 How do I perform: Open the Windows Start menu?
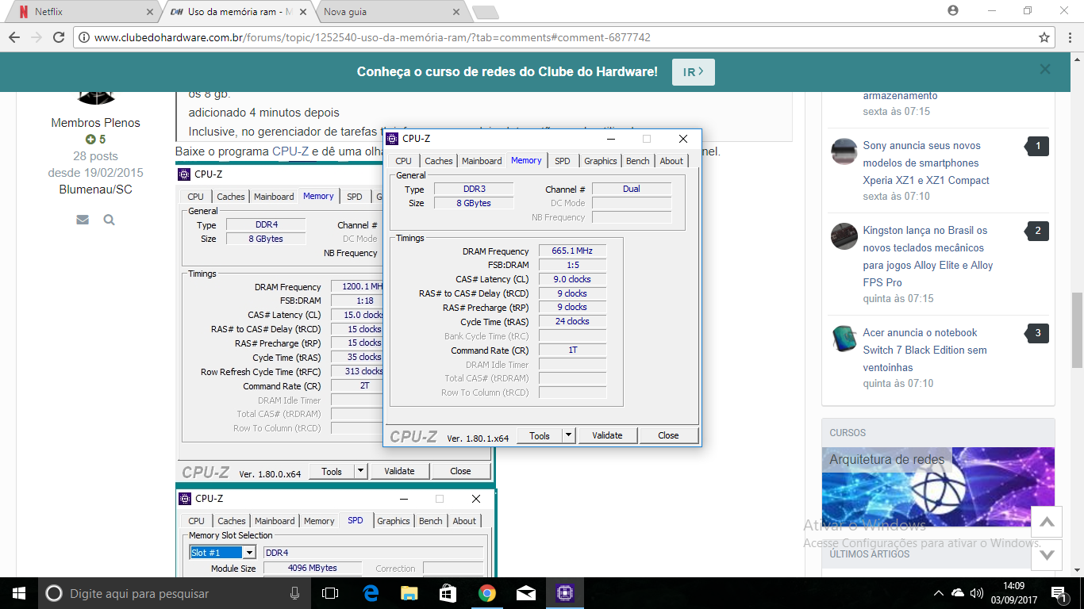pyautogui.click(x=19, y=593)
